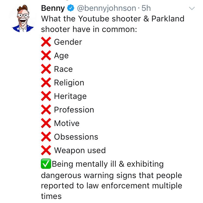The height and width of the screenshot is (203, 203).
Task: Click the word 'Obsessions' in list
Action: point(76,137)
